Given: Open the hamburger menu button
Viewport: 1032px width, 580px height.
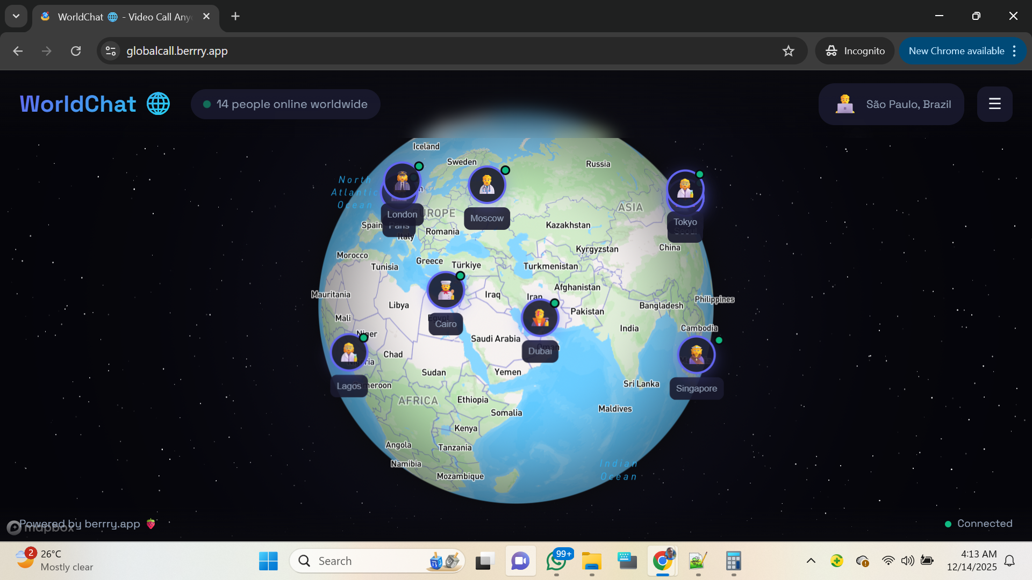Looking at the screenshot, I should point(994,104).
